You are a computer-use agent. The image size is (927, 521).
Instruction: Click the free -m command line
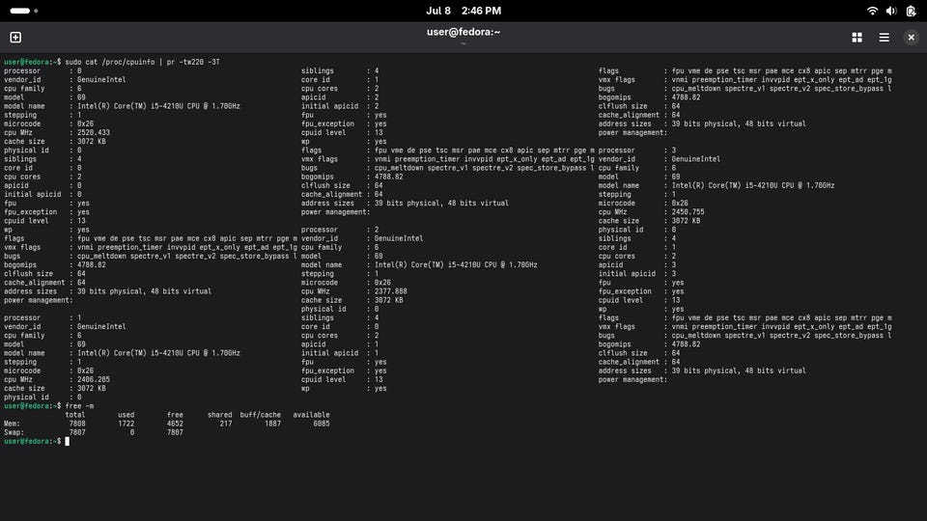pyautogui.click(x=79, y=406)
